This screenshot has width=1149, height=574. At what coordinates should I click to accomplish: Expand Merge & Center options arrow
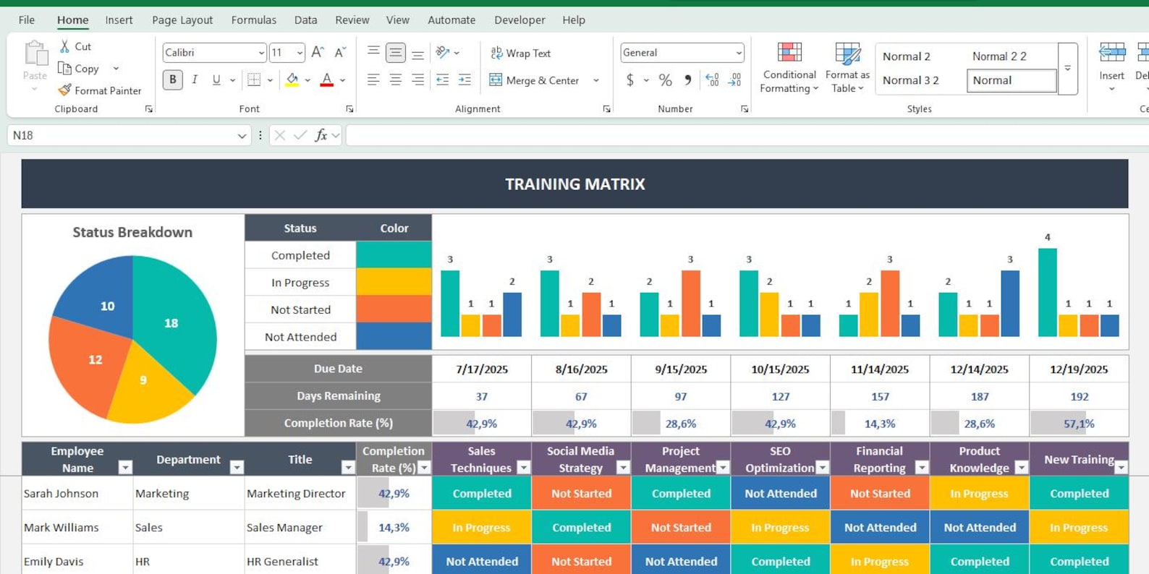596,80
